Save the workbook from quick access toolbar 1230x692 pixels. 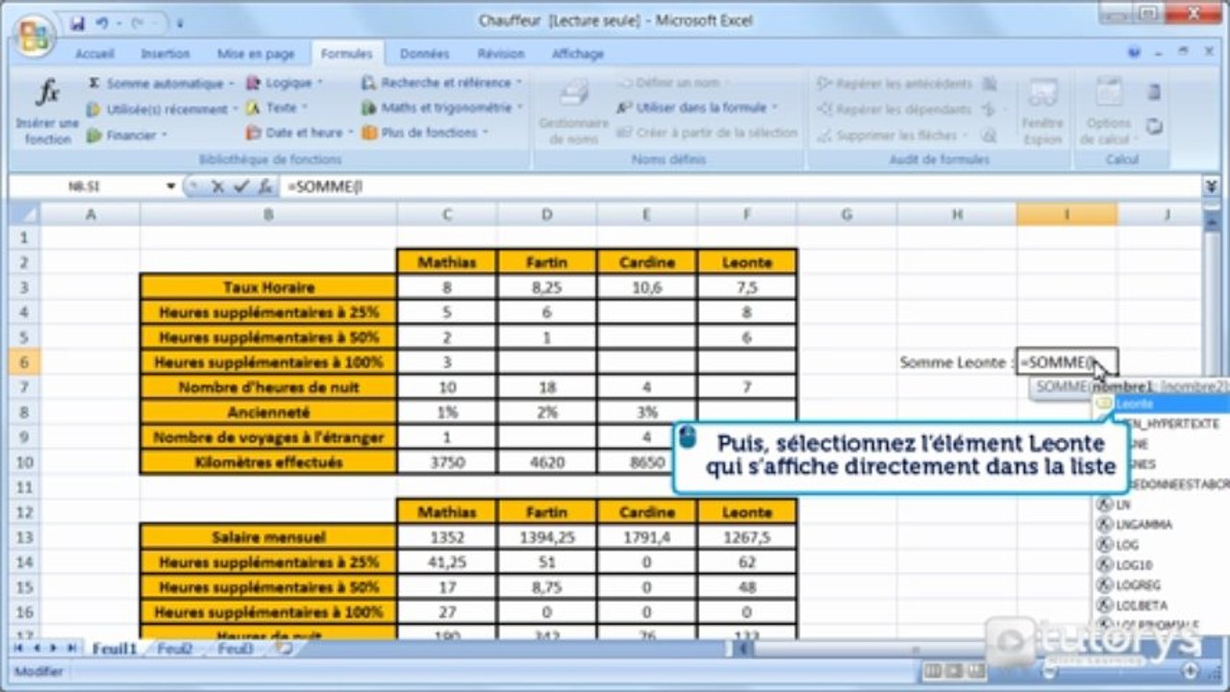(78, 21)
